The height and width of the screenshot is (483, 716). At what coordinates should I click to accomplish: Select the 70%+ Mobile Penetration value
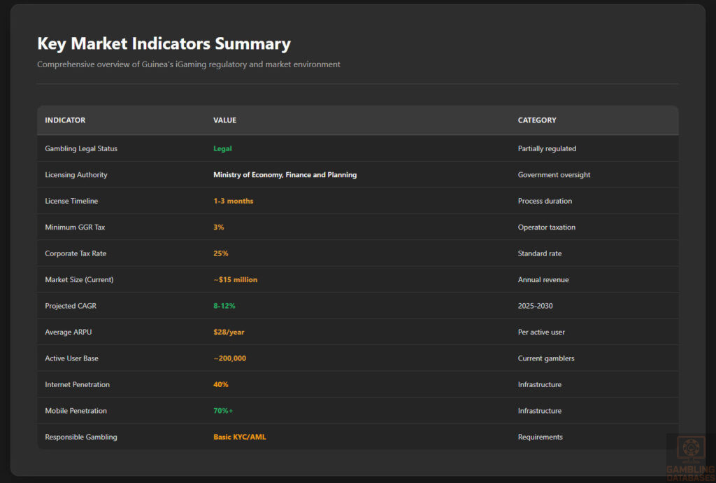click(222, 410)
